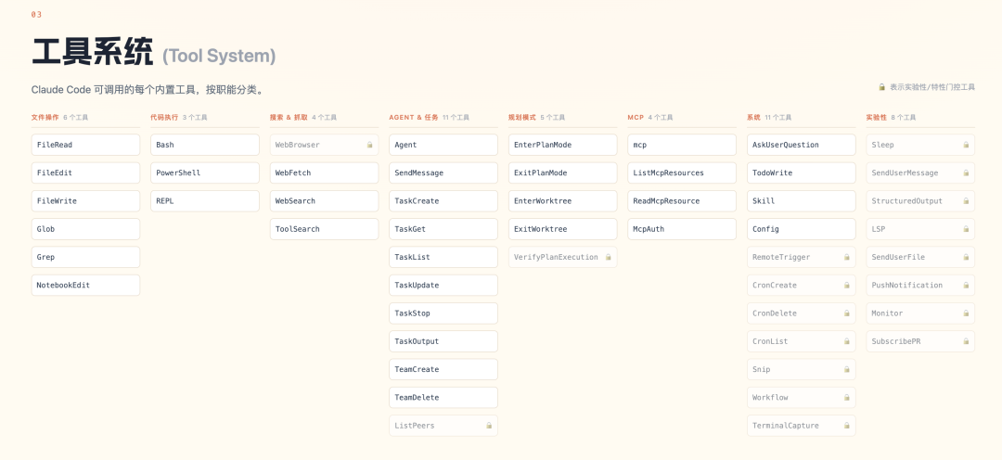The width and height of the screenshot is (1002, 460).
Task: Click the NotebookEdit tool card
Action: [x=85, y=286]
